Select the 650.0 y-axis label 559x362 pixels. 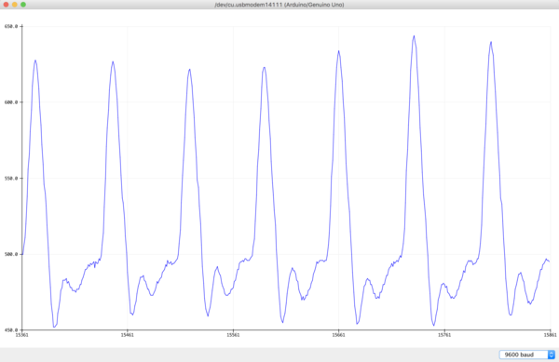11,26
